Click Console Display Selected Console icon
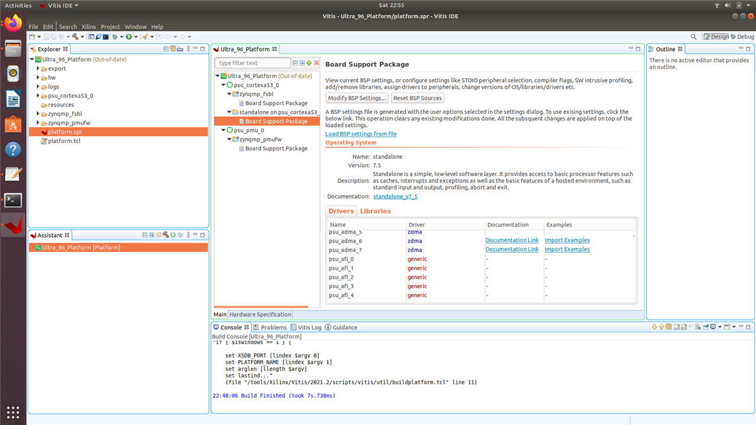This screenshot has width=756, height=425. click(x=713, y=326)
